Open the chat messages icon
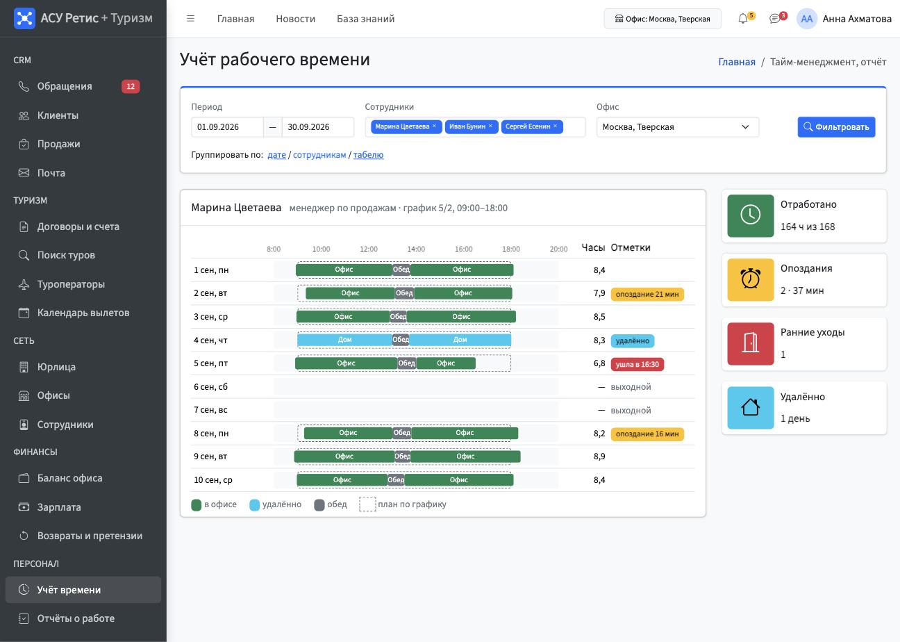The height and width of the screenshot is (642, 900). point(775,19)
